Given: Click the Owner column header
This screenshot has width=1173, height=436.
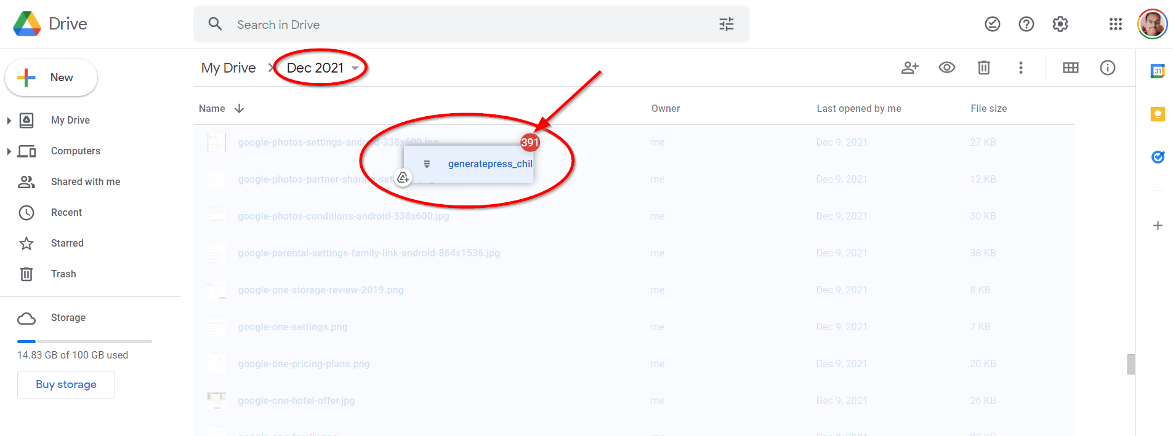Looking at the screenshot, I should click(666, 109).
